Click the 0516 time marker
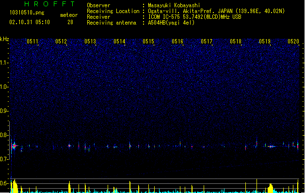 [177, 41]
